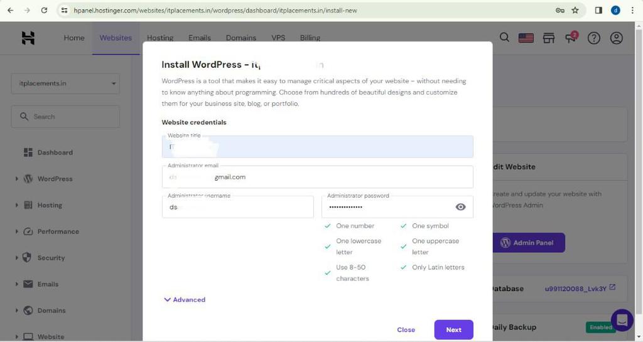Click the Next button

(453, 329)
